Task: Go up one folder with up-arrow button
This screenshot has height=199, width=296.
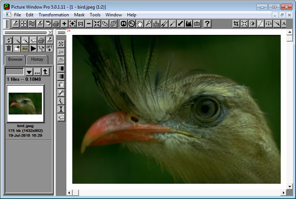Action: (46, 72)
